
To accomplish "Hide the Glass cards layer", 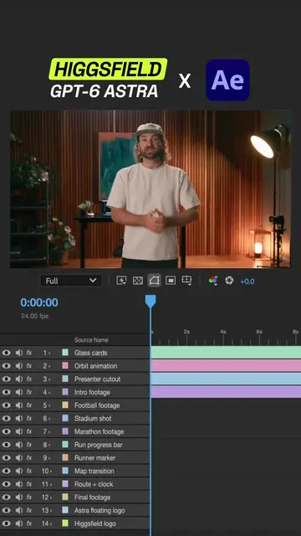I will click(6, 353).
